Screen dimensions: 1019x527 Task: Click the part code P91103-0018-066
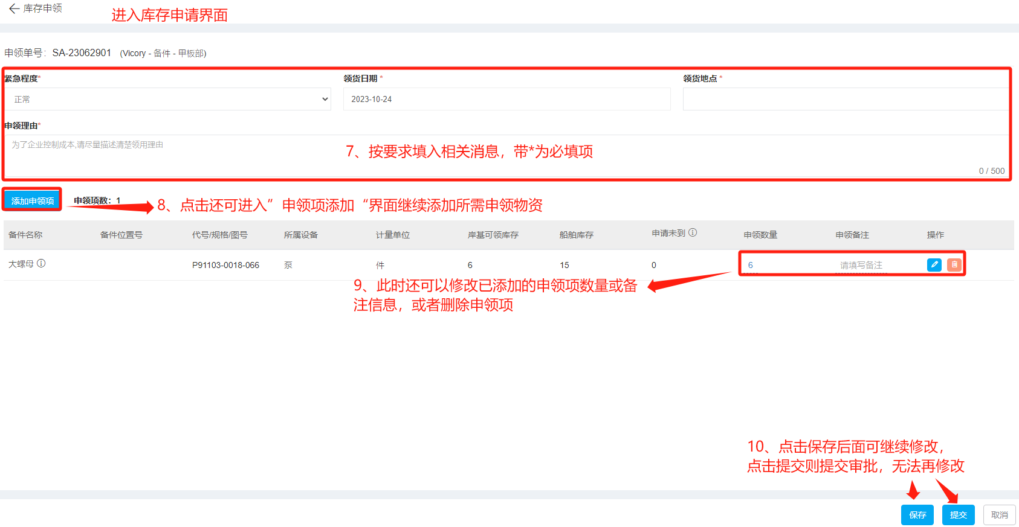click(226, 265)
